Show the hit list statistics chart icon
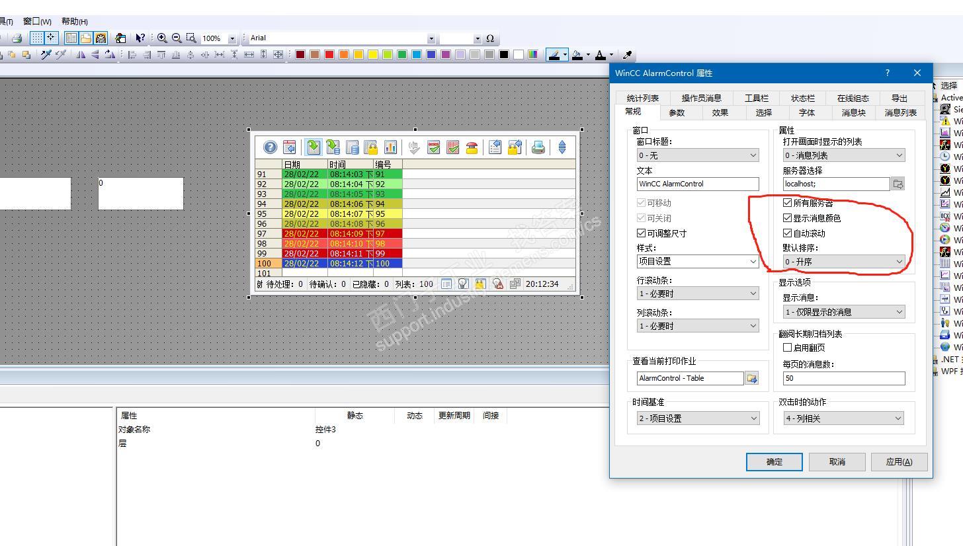The width and height of the screenshot is (963, 546). click(x=390, y=147)
